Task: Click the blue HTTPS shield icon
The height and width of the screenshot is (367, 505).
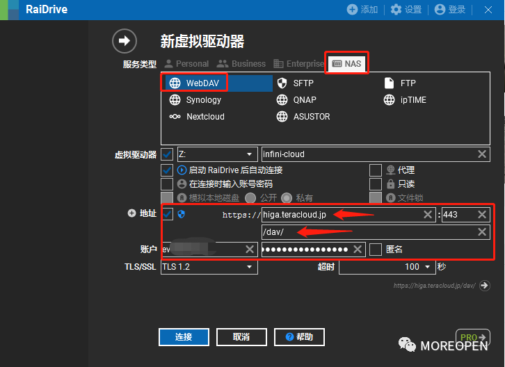Action: 182,214
